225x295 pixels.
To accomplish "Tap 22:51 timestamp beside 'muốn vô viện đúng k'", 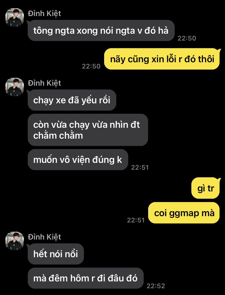I will [x=140, y=167].
